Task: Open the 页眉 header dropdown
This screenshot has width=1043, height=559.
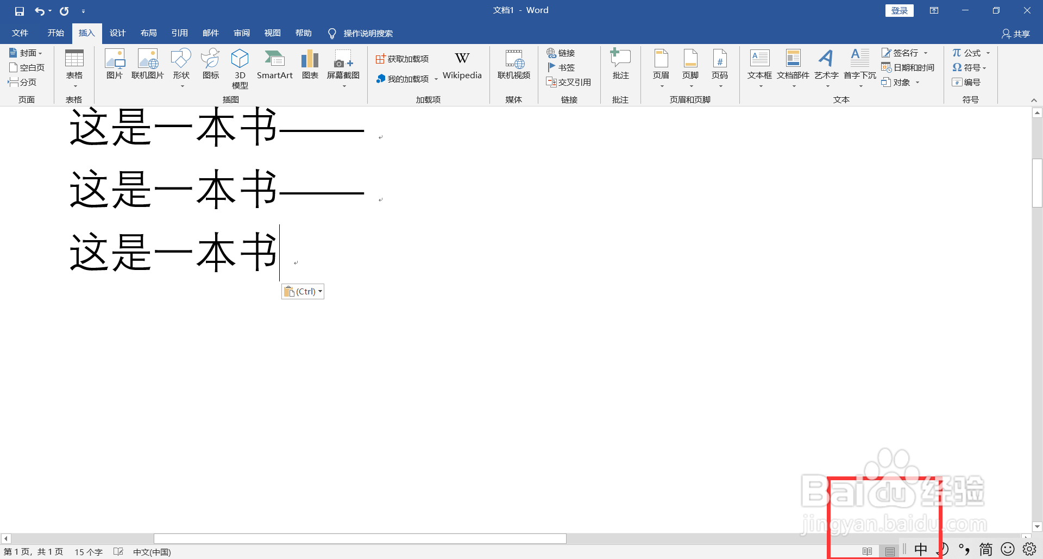Action: point(661,68)
